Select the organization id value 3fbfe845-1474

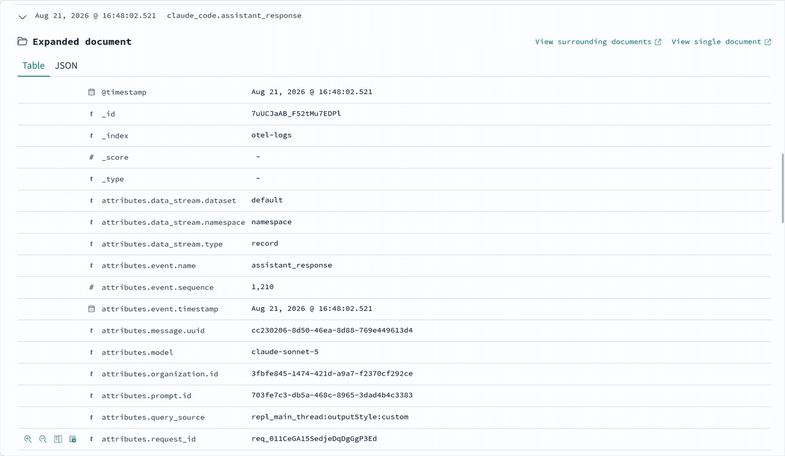coord(332,374)
